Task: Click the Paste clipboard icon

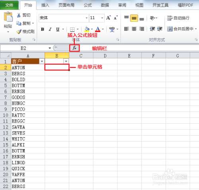Action: [x=8, y=17]
